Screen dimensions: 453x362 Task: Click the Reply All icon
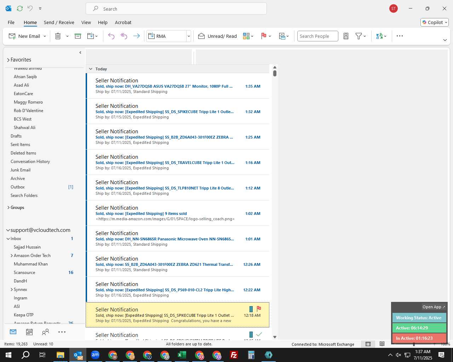[x=124, y=36]
